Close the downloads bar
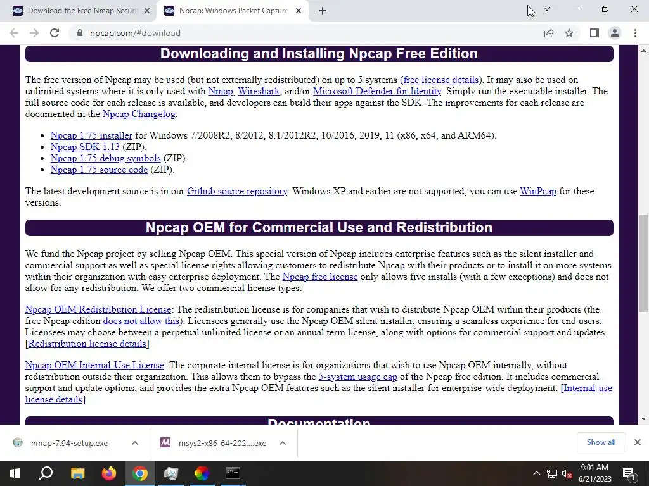 pos(638,442)
